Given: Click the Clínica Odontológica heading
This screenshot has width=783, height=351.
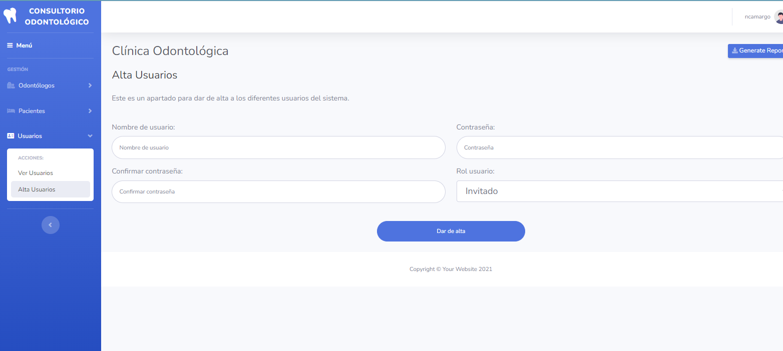Looking at the screenshot, I should point(170,50).
